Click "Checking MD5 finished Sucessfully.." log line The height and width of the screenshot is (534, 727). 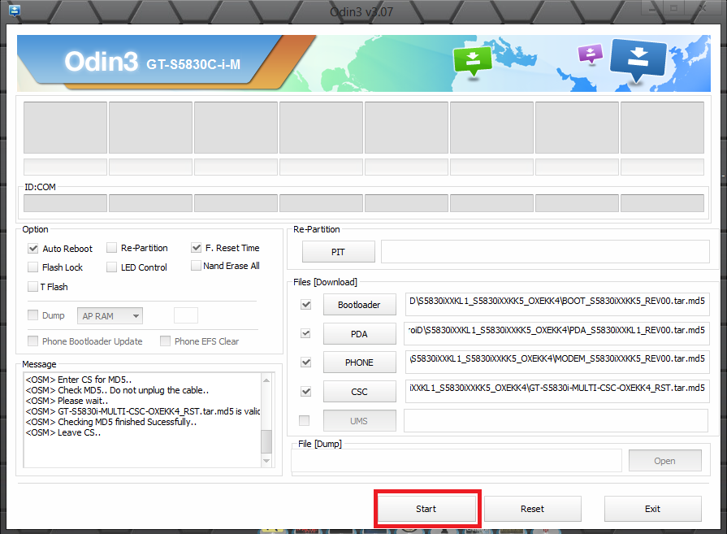coord(111,422)
